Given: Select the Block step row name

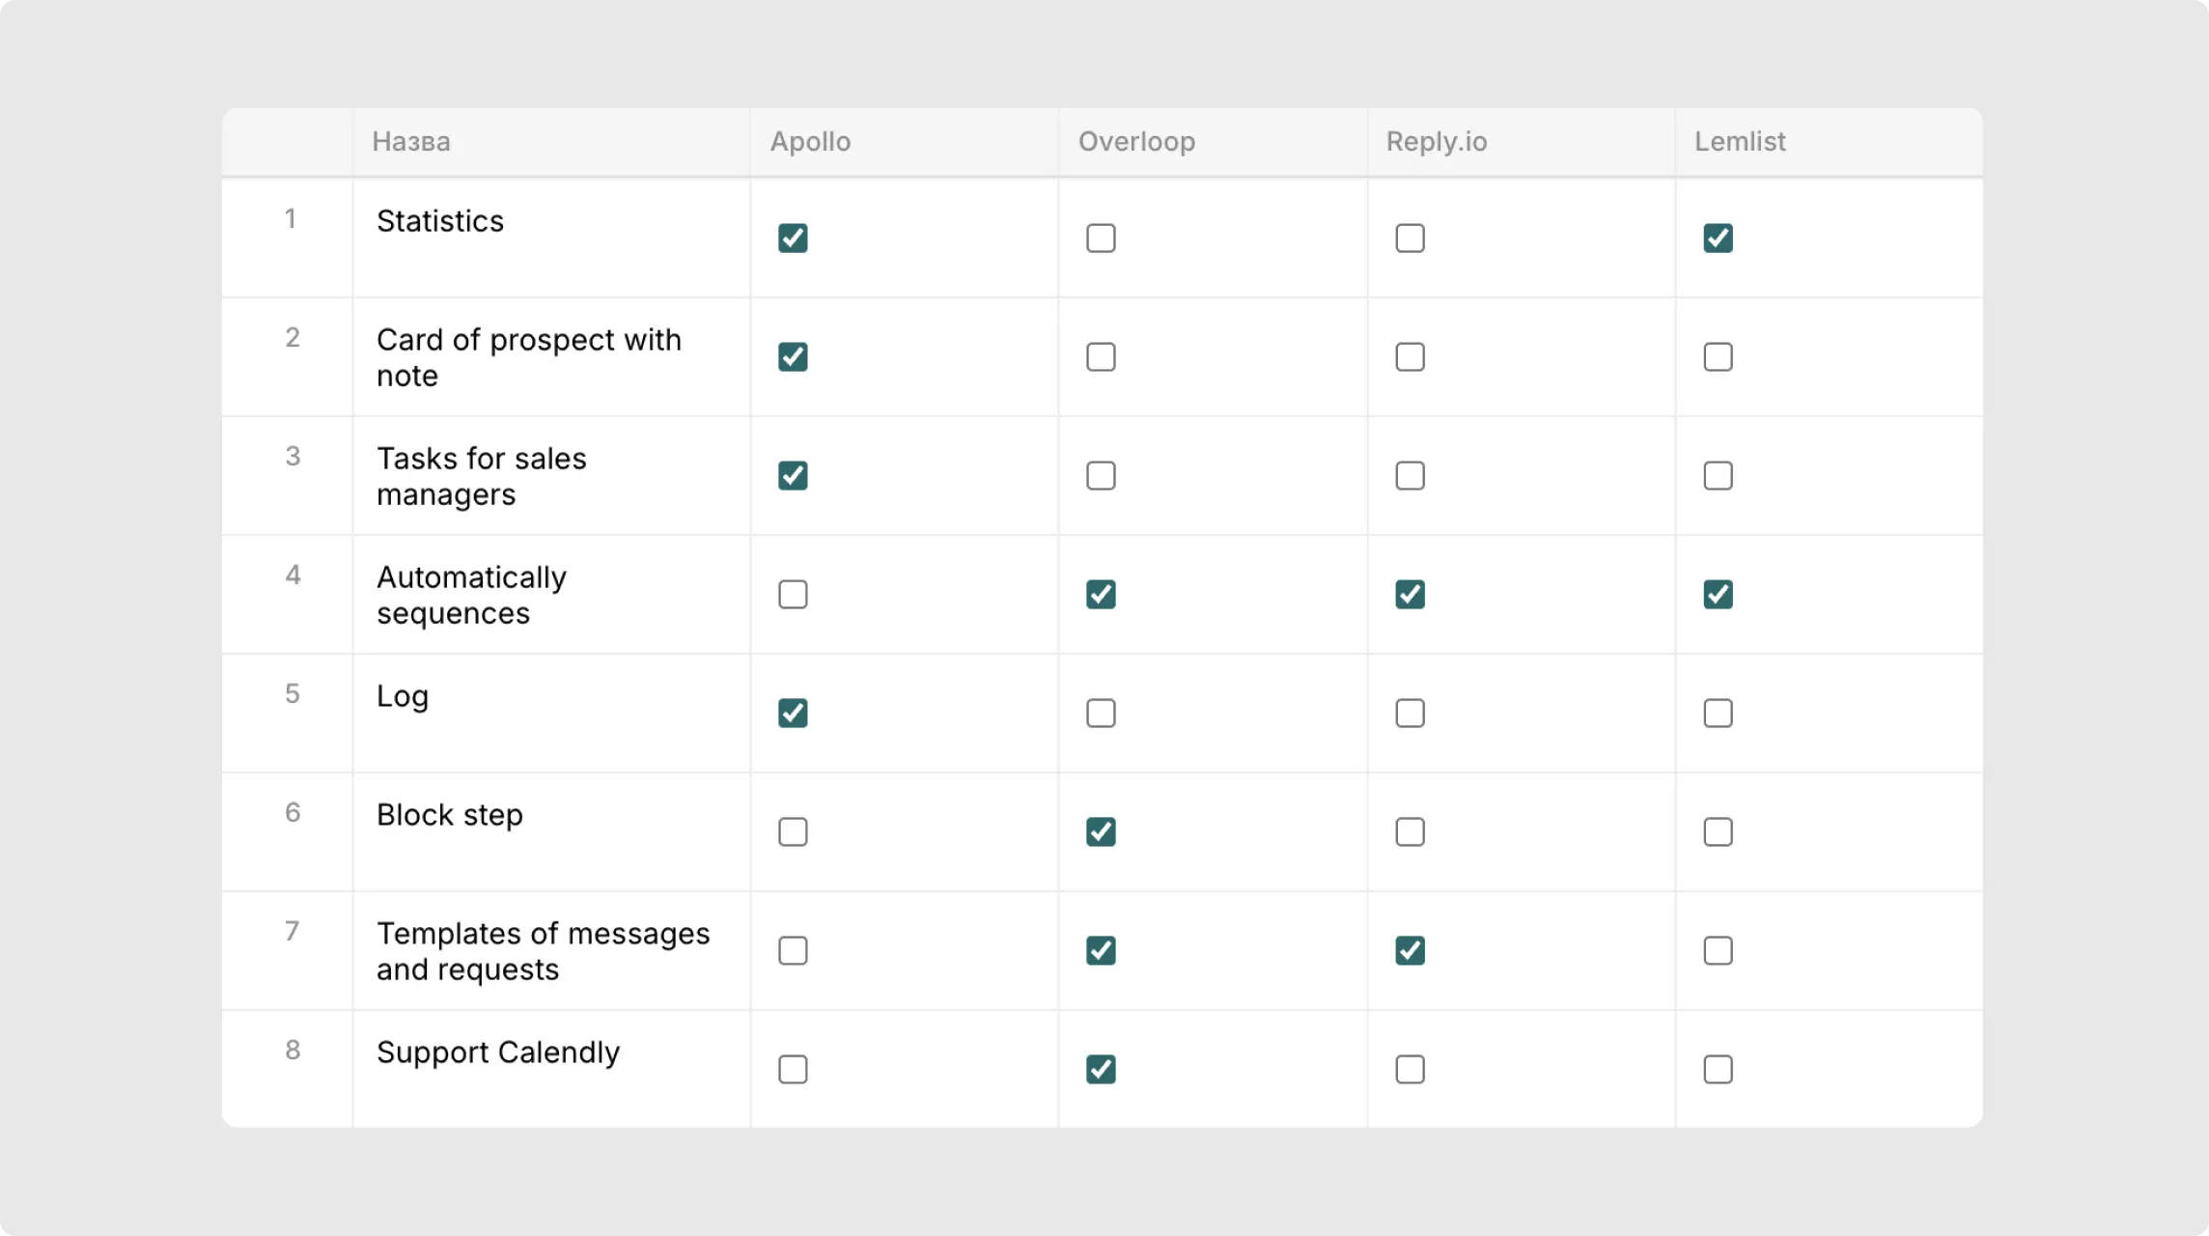Looking at the screenshot, I should [450, 815].
